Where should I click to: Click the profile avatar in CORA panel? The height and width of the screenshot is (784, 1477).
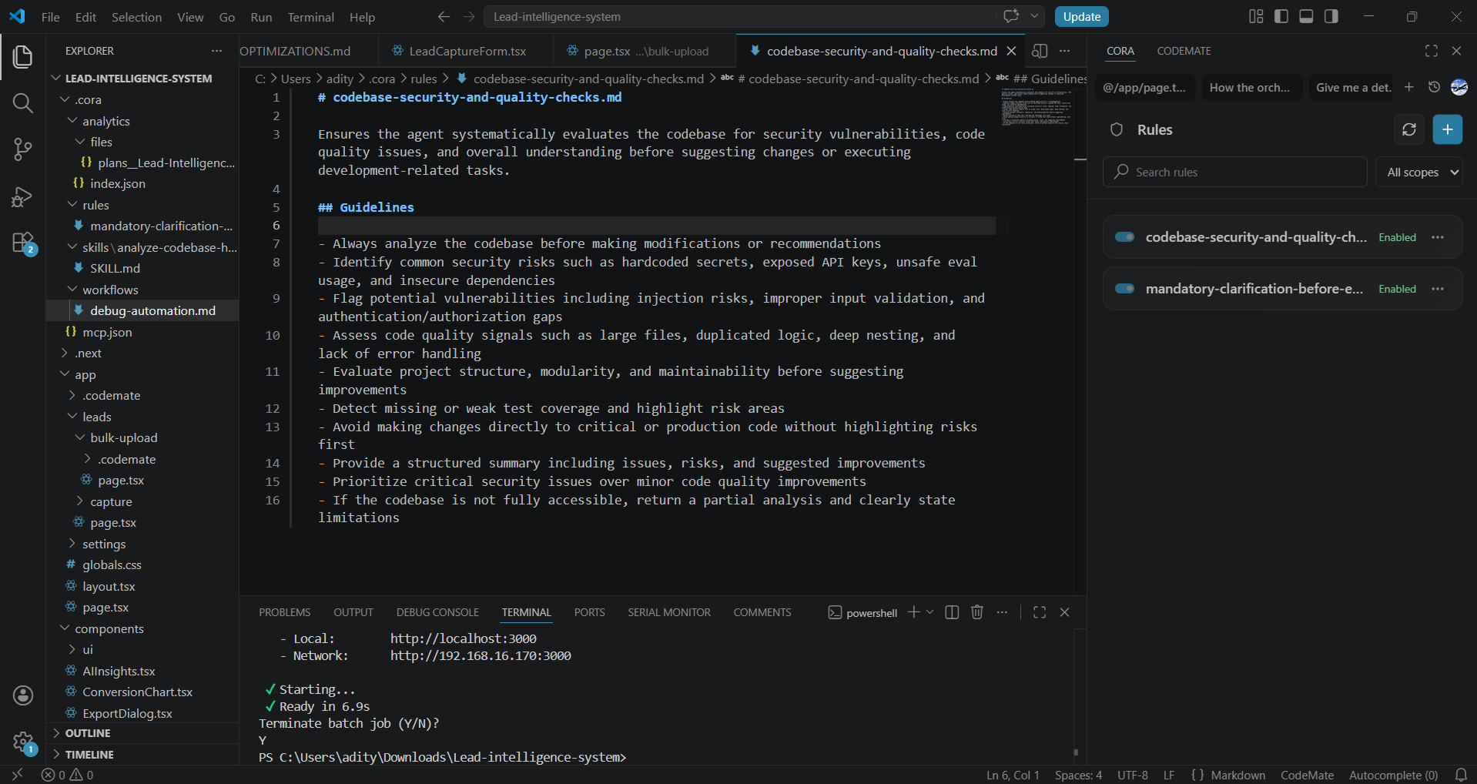1459,87
